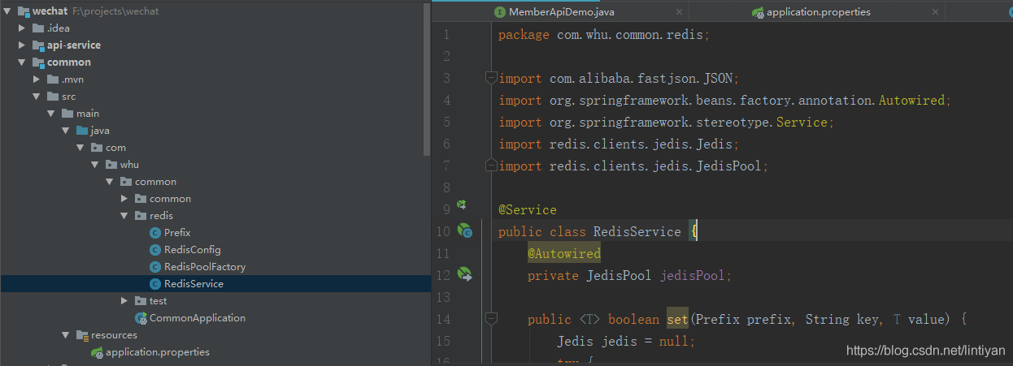The height and width of the screenshot is (366, 1013).
Task: Click the autowired dependency gutter icon on line 12
Action: click(464, 274)
